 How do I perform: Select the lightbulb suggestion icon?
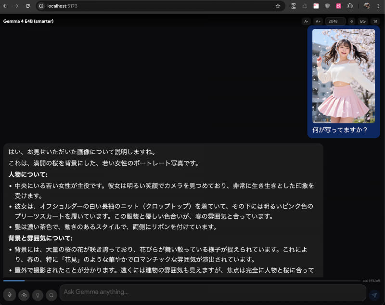tap(37, 295)
